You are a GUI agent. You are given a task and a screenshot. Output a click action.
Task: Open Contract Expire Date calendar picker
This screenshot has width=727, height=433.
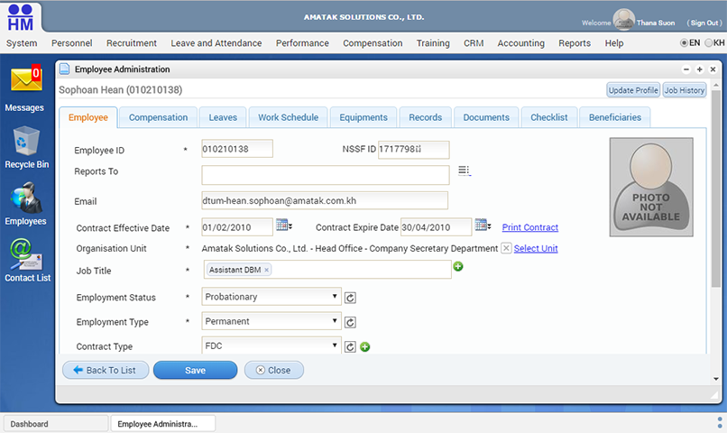(x=483, y=225)
